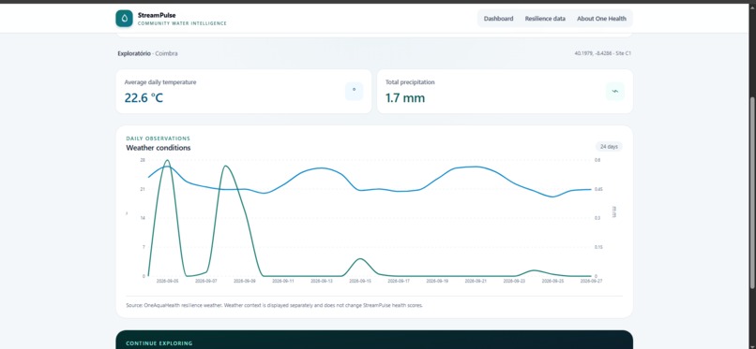This screenshot has height=349, width=756.
Task: Click the COMMUNITY WATER INTELLIGENCE tagline
Action: tap(182, 23)
